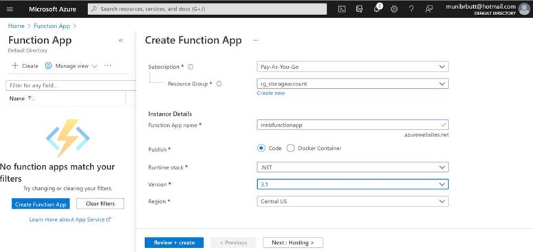The height and width of the screenshot is (252, 533).
Task: Click the Instance Details heading
Action: click(x=170, y=114)
